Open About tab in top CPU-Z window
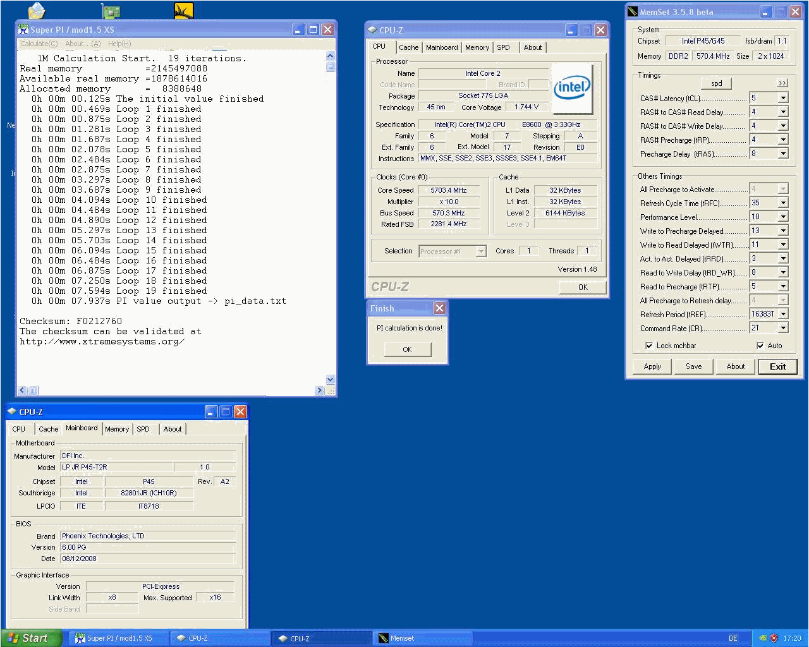The width and height of the screenshot is (809, 647). tap(533, 47)
